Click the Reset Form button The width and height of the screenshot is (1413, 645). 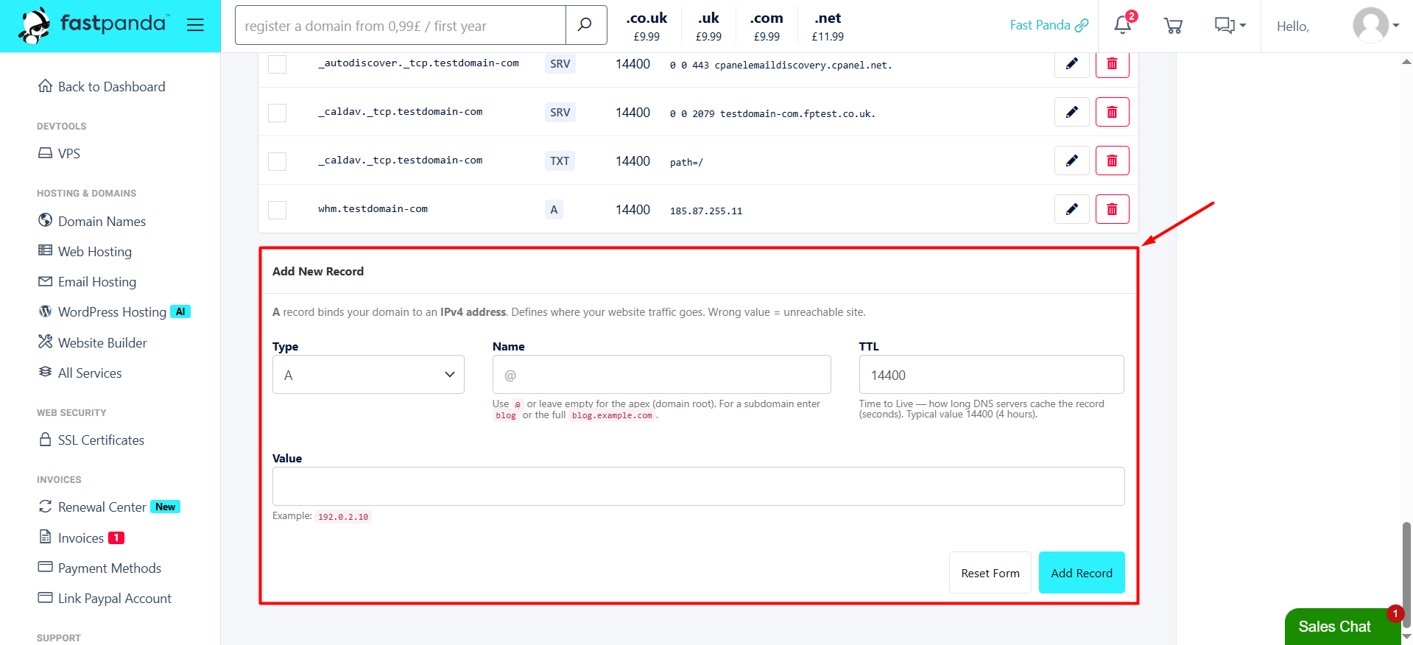click(990, 573)
